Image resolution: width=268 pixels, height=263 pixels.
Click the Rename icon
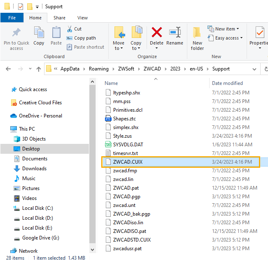coord(175,32)
